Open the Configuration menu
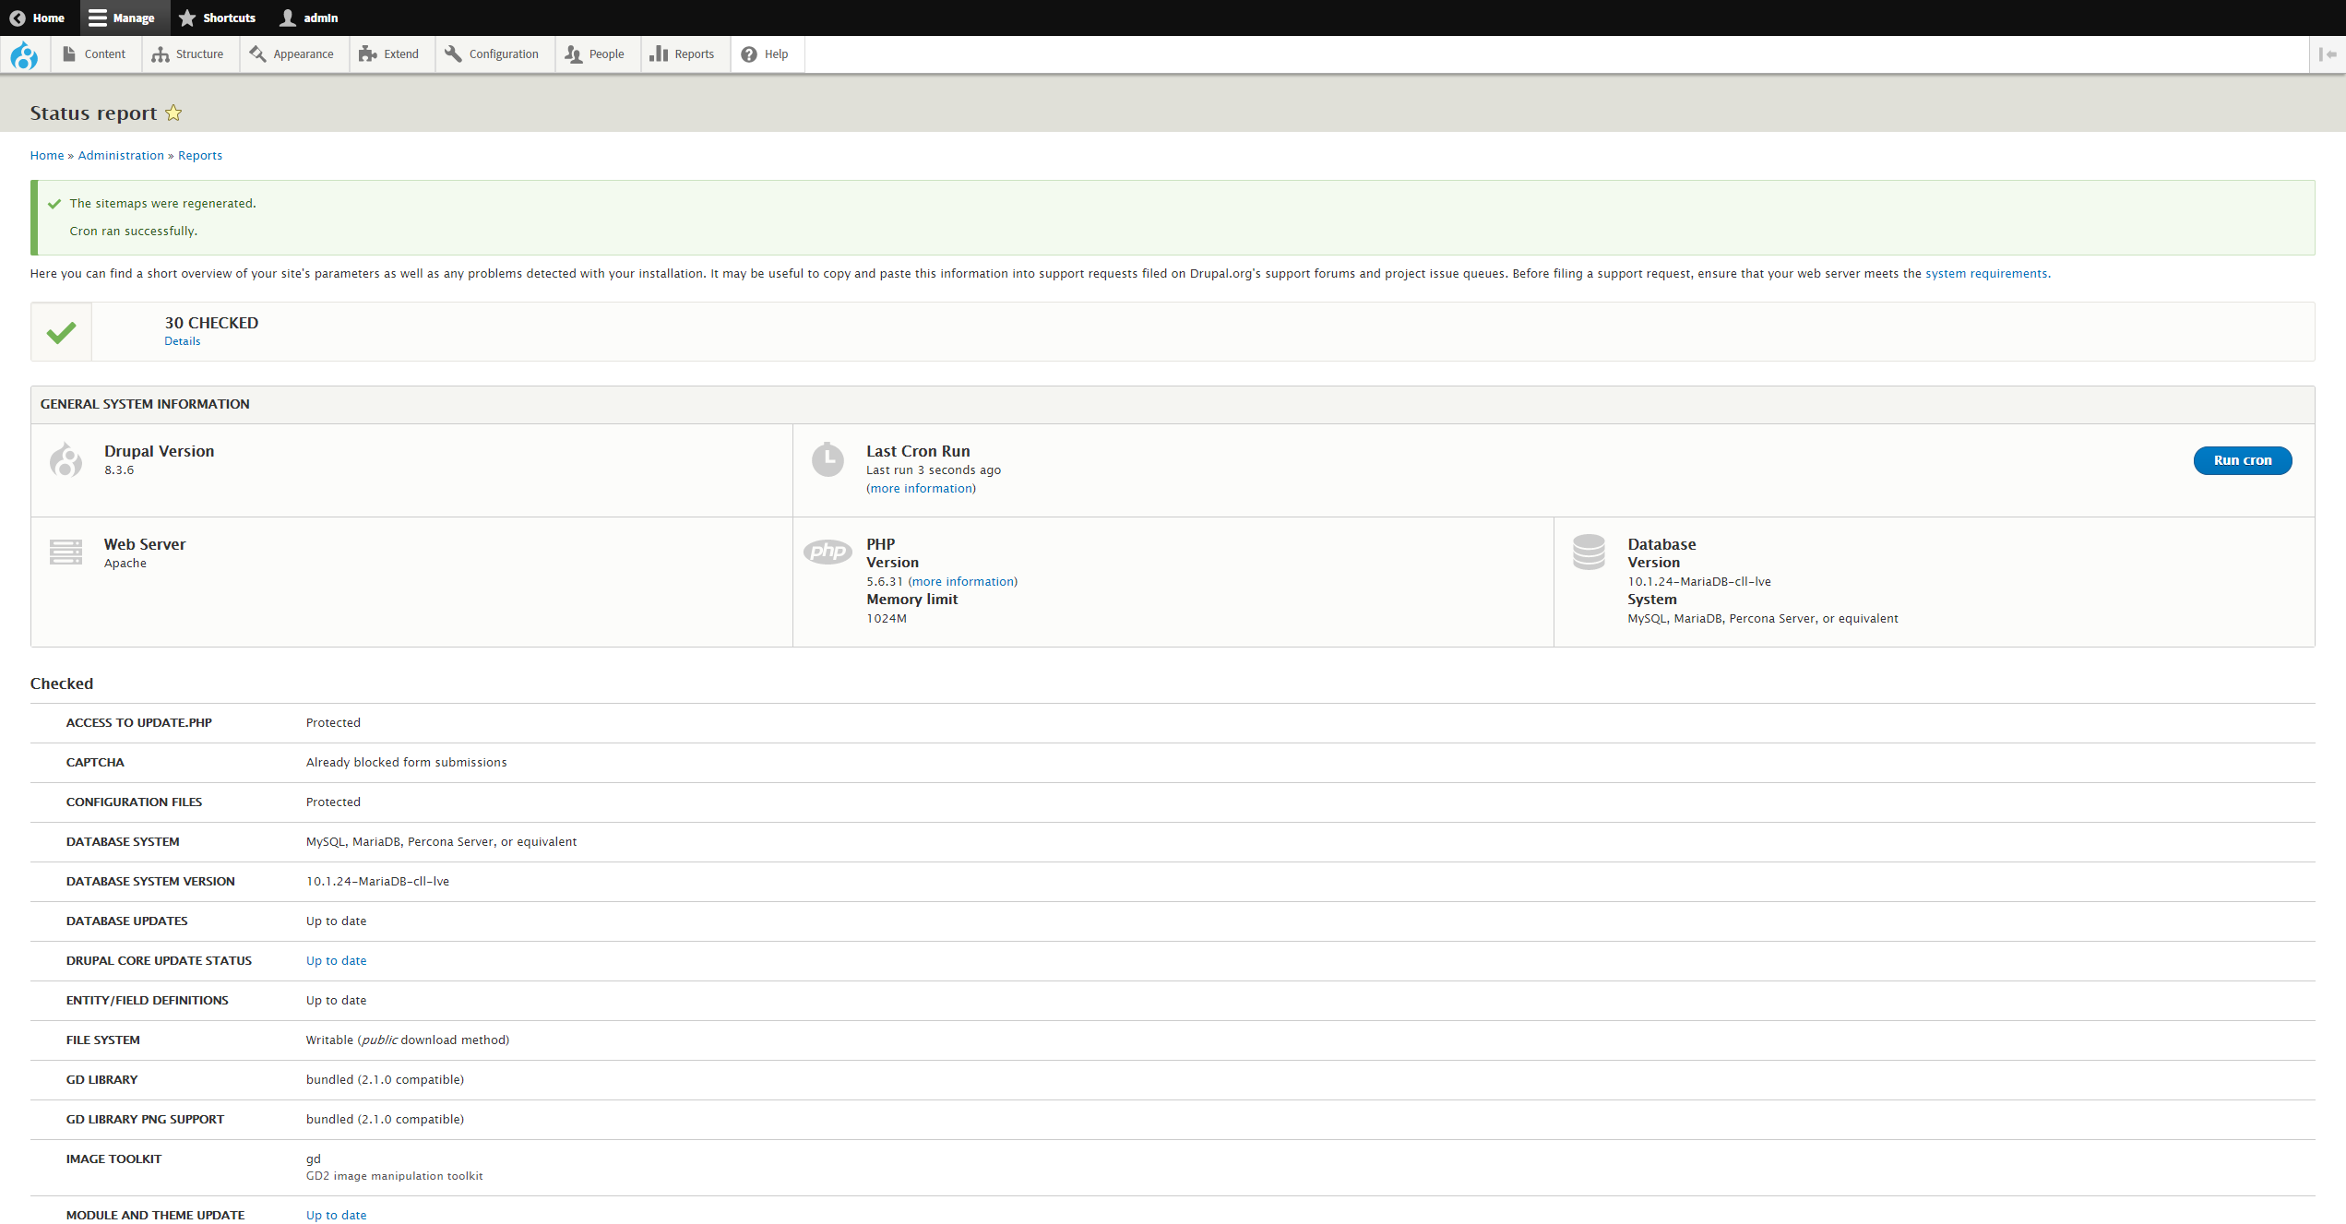The image size is (2346, 1224). 492,54
